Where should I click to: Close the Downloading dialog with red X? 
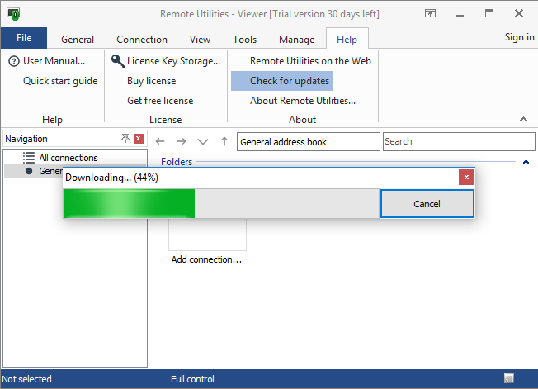point(466,178)
